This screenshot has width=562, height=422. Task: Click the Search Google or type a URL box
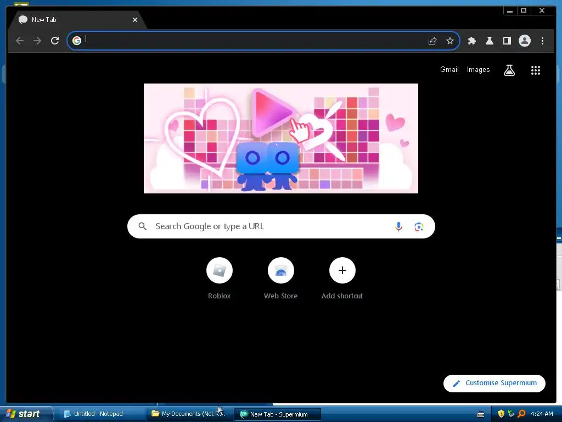(x=281, y=226)
